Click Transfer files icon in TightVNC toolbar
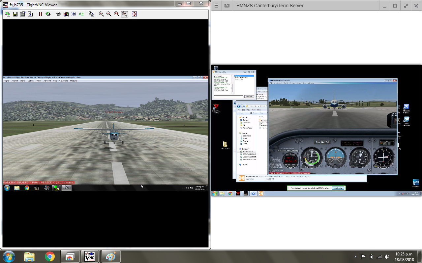 coord(91,14)
